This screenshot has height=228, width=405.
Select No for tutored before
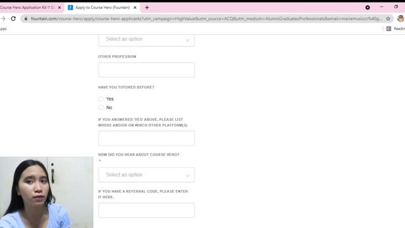click(101, 107)
